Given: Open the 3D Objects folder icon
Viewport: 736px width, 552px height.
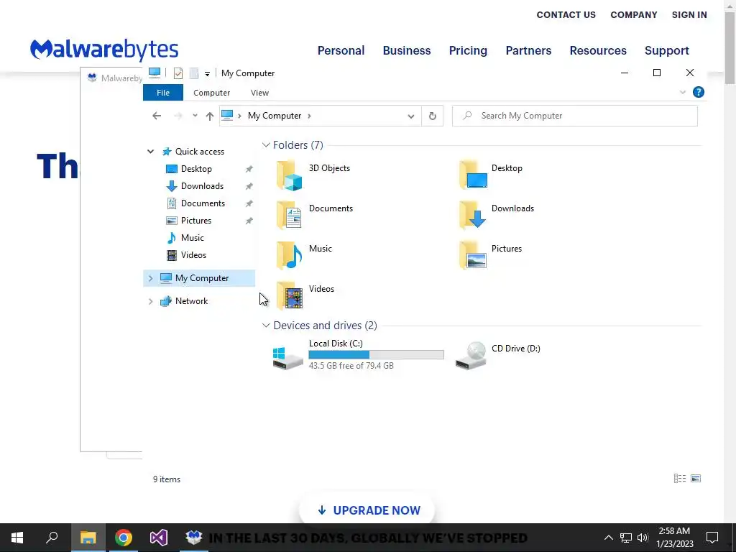Looking at the screenshot, I should click(289, 175).
